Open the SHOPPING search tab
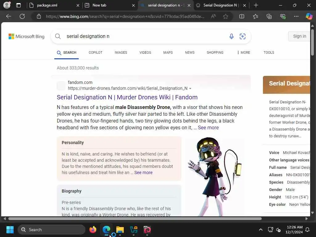 pos(215,52)
